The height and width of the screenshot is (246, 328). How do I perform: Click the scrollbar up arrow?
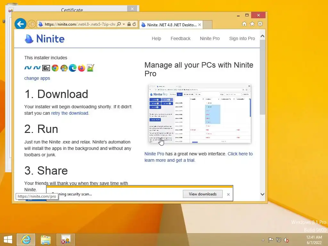pos(263,36)
